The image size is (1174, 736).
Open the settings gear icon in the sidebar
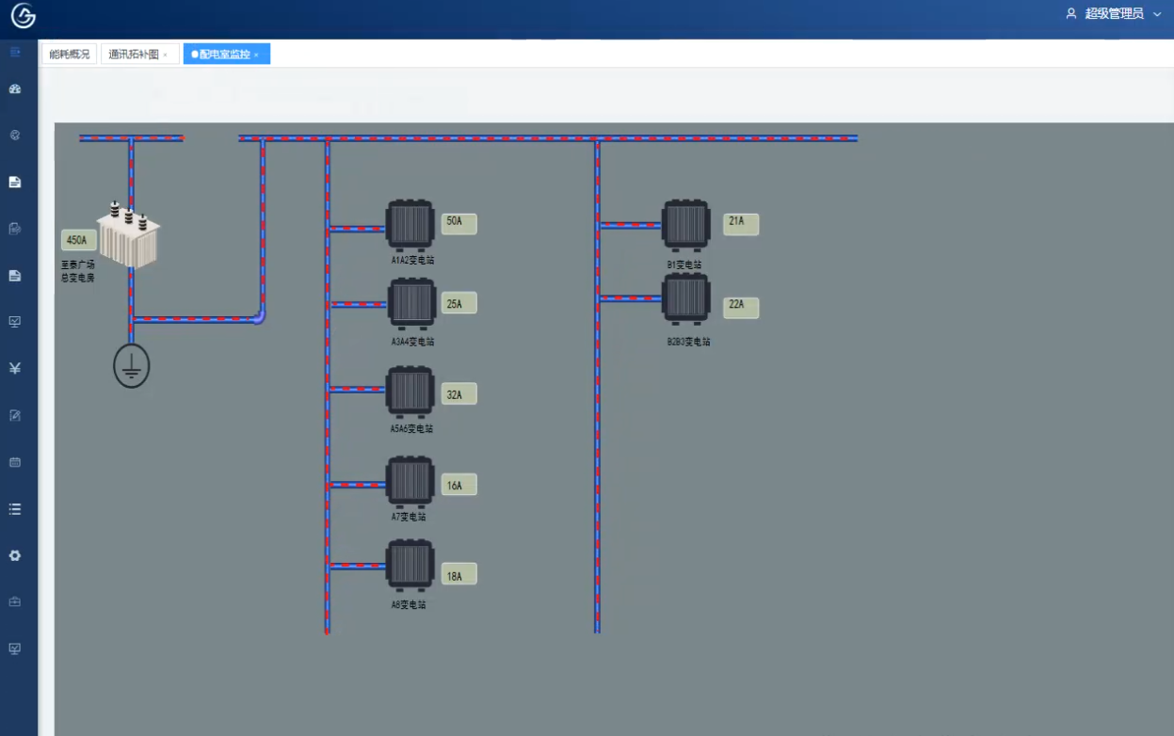pyautogui.click(x=15, y=555)
